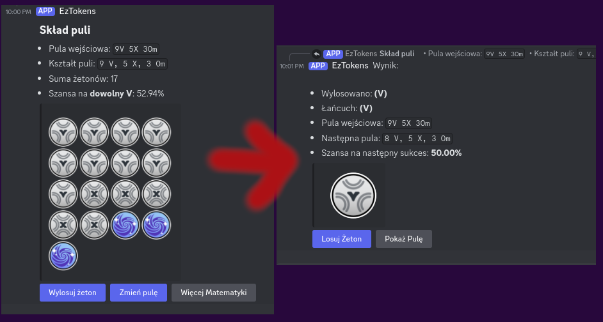Image resolution: width=603 pixels, height=322 pixels.
Task: Click the APP badge in the reply preview line
Action: point(333,54)
